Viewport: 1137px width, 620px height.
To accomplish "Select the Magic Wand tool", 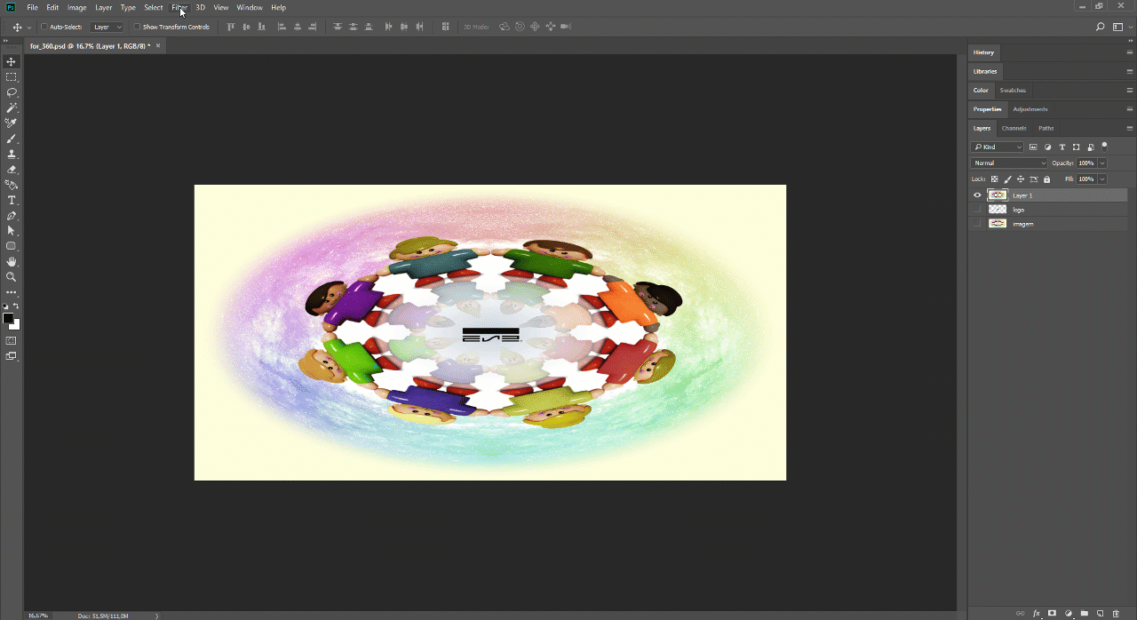I will [12, 107].
